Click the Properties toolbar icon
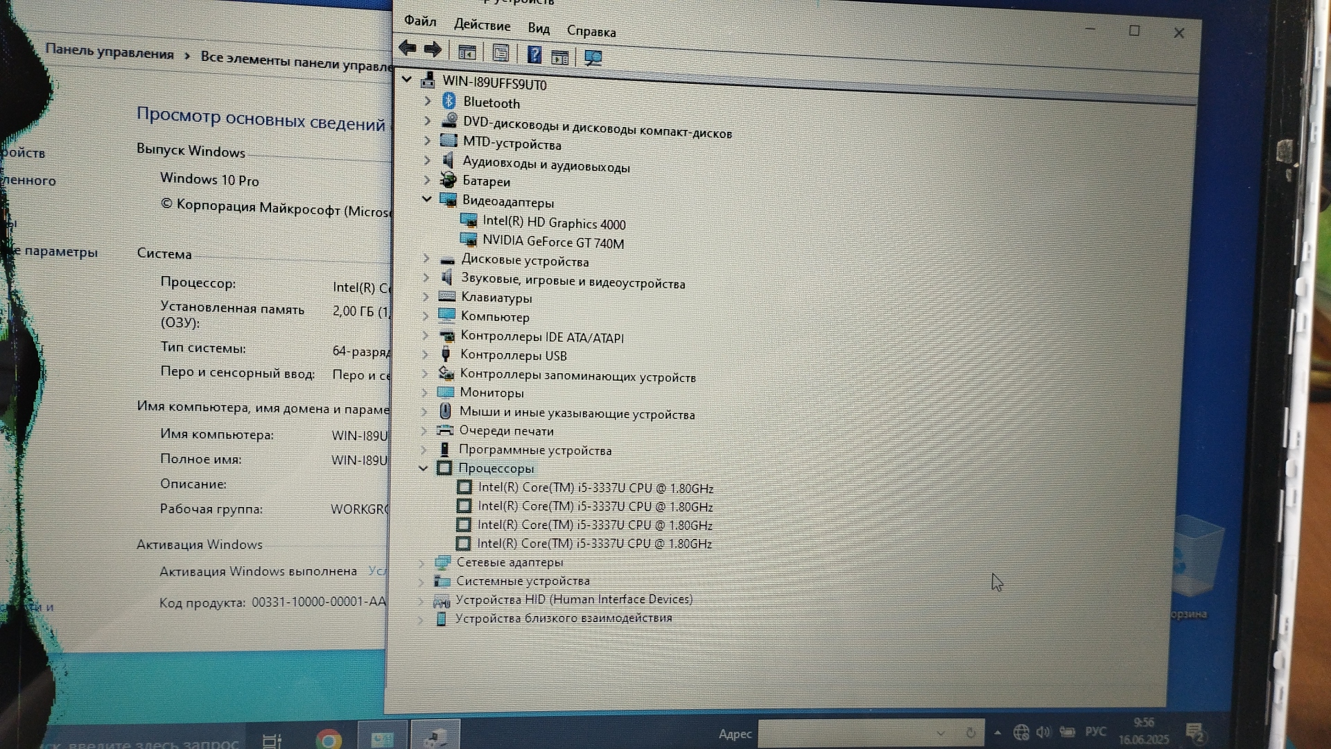The height and width of the screenshot is (749, 1331). point(501,53)
